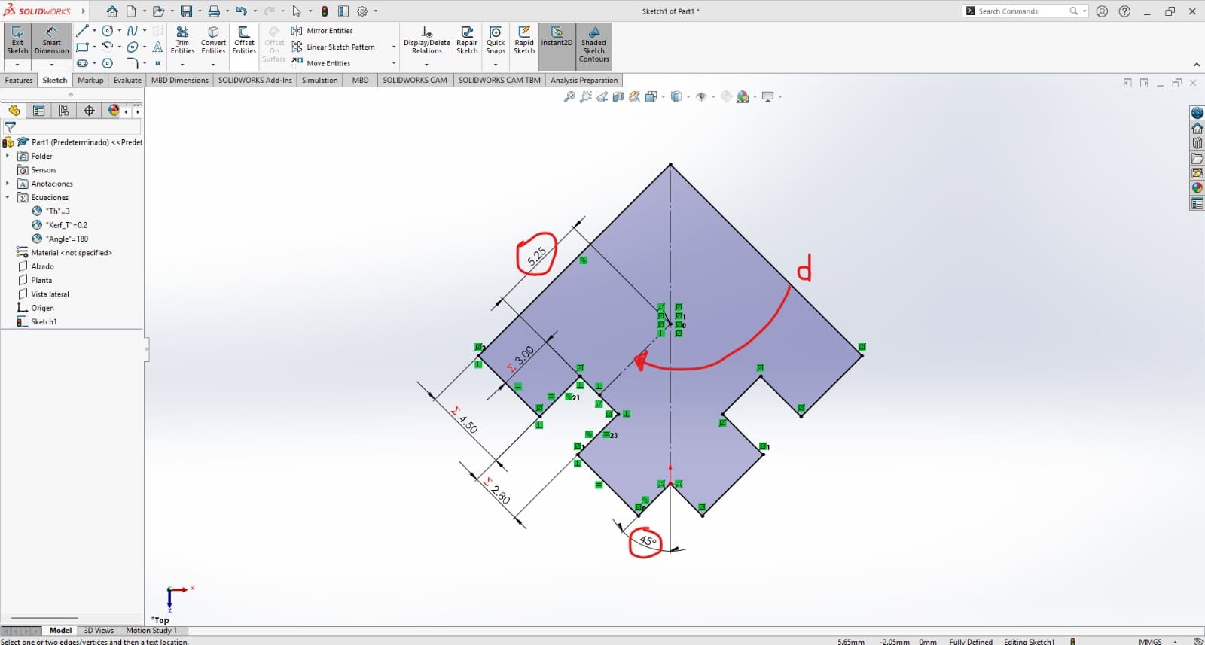Click the Rebuild traffic light icon
1205x645 pixels.
[x=325, y=11]
